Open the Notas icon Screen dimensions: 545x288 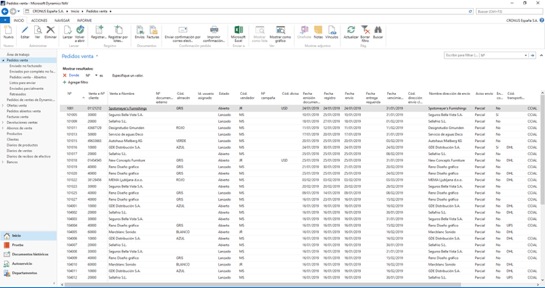tap(318, 30)
